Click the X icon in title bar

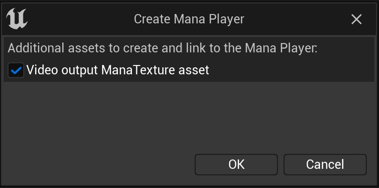coord(357,19)
